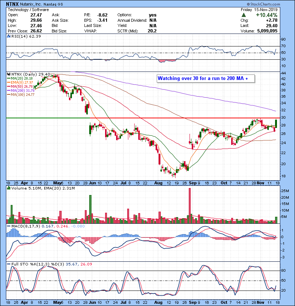
Task: Click the 'RSI(14) 62.39' panel label
Action: pyautogui.click(x=26, y=36)
